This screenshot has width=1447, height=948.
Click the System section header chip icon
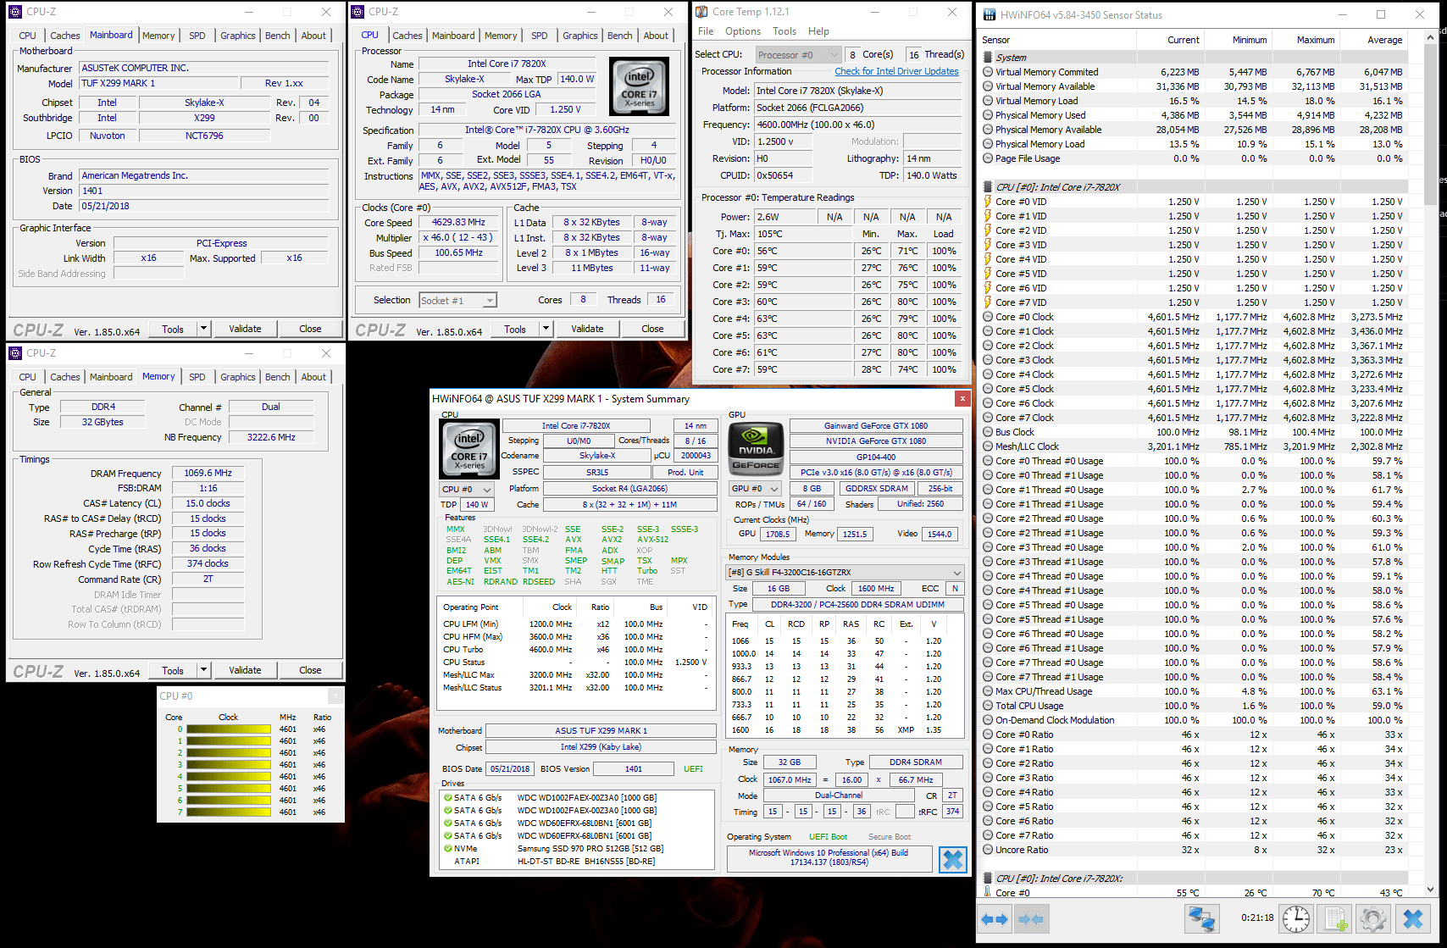[988, 58]
